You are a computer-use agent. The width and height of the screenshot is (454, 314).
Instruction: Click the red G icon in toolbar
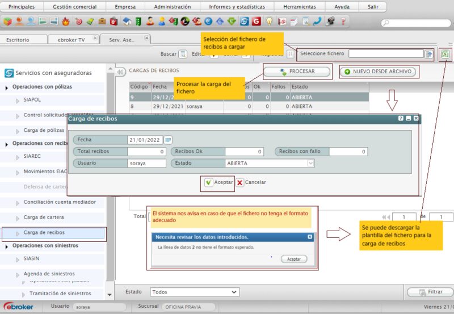coord(257,22)
